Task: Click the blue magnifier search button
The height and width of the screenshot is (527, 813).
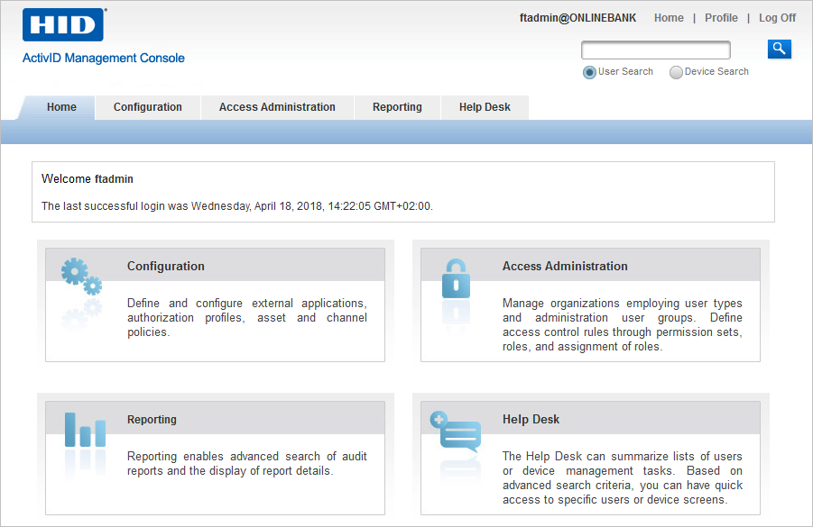Action: pyautogui.click(x=779, y=49)
